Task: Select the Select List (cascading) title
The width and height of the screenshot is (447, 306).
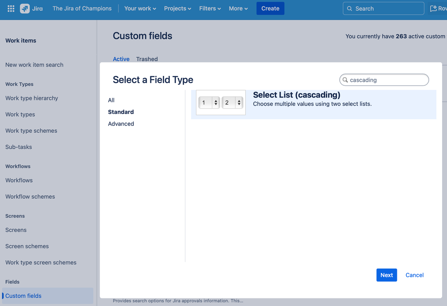Action: click(x=297, y=95)
